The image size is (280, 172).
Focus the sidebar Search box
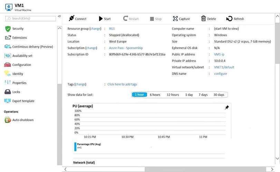[31, 18]
